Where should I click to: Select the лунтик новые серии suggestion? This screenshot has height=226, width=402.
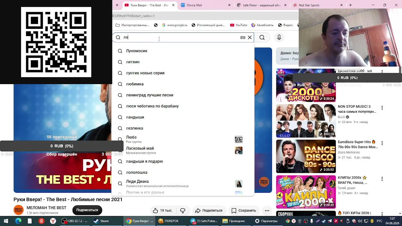tap(183, 73)
